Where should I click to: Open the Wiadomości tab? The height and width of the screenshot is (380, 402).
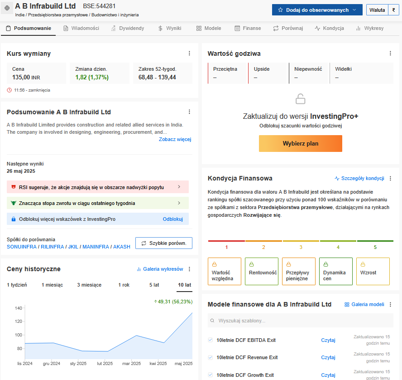click(81, 28)
